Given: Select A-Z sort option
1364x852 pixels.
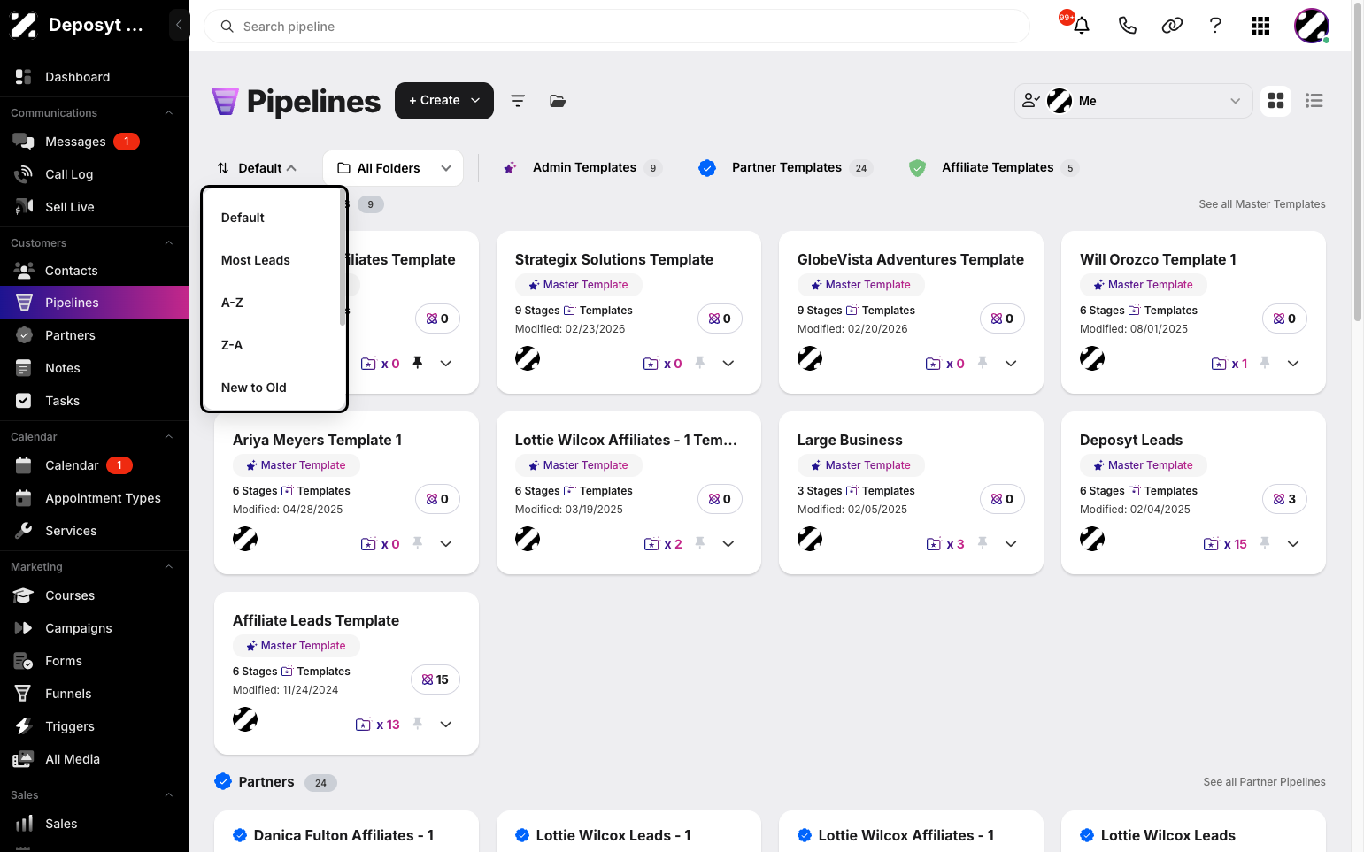Looking at the screenshot, I should coord(272,303).
